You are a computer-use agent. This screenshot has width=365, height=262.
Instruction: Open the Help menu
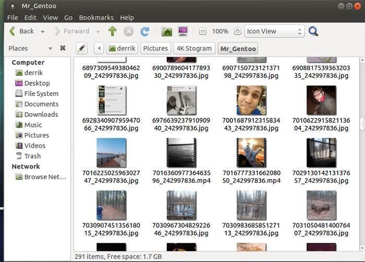click(127, 18)
